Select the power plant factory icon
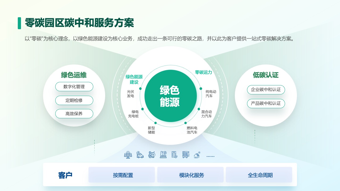Viewport: 340px width, 191px height. [163, 155]
